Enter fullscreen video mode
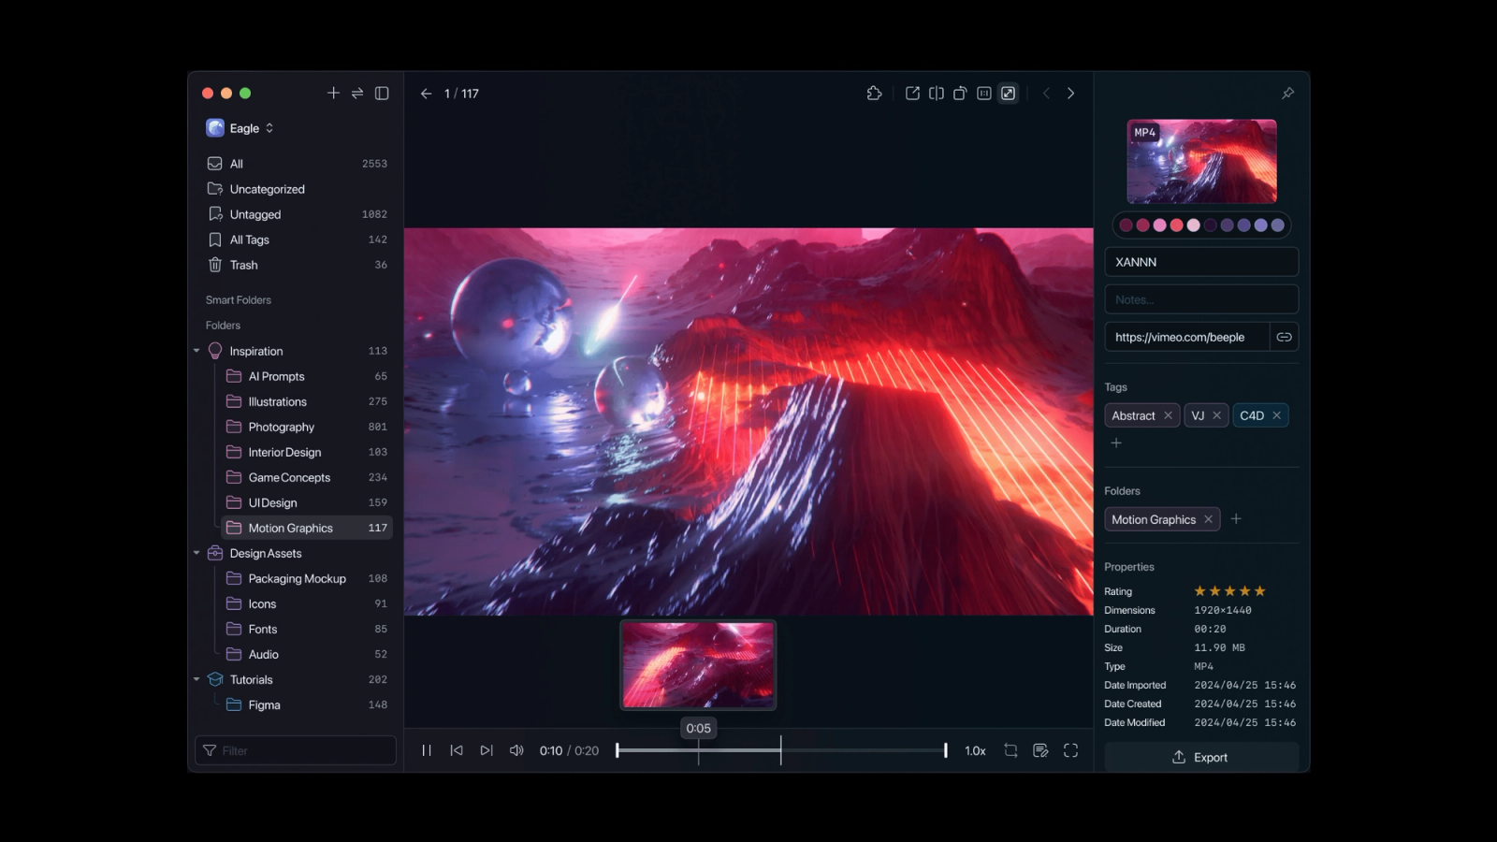The image size is (1497, 842). (x=1070, y=750)
